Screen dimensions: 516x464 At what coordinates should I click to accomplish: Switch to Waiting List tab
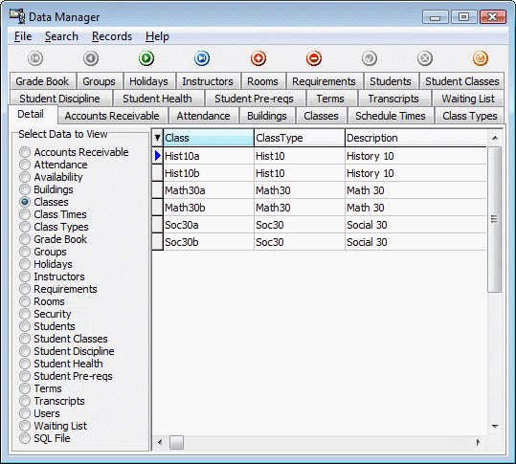click(x=468, y=99)
